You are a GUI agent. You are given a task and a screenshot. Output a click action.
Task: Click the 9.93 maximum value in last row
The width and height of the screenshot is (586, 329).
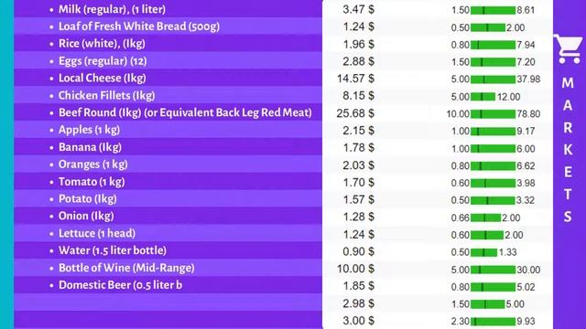(526, 321)
